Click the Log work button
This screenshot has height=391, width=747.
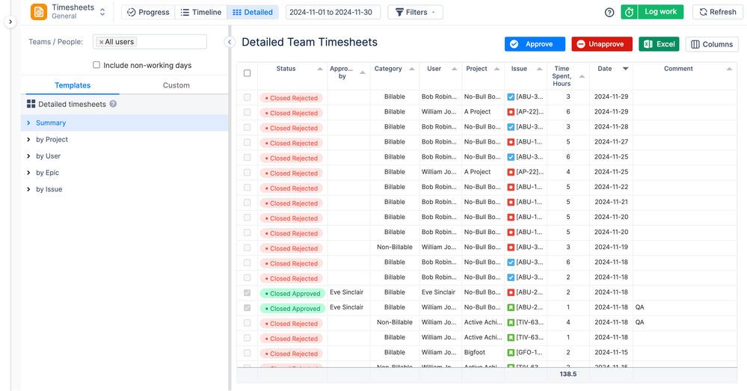click(660, 12)
